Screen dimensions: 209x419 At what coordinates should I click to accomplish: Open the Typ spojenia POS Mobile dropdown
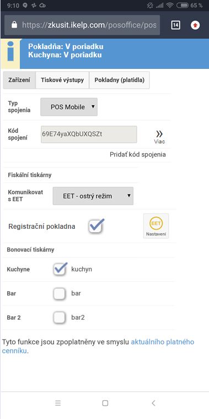[69, 107]
